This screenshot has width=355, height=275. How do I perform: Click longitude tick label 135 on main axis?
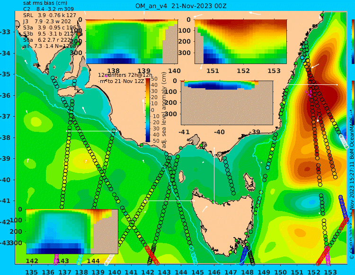tap(31, 272)
